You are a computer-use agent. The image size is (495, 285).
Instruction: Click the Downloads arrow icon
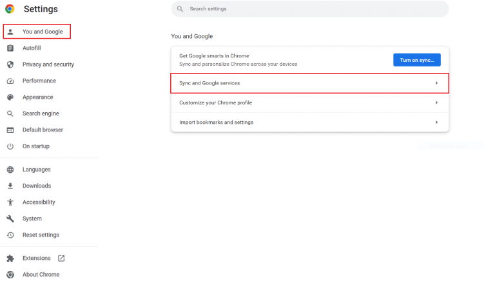click(x=10, y=186)
